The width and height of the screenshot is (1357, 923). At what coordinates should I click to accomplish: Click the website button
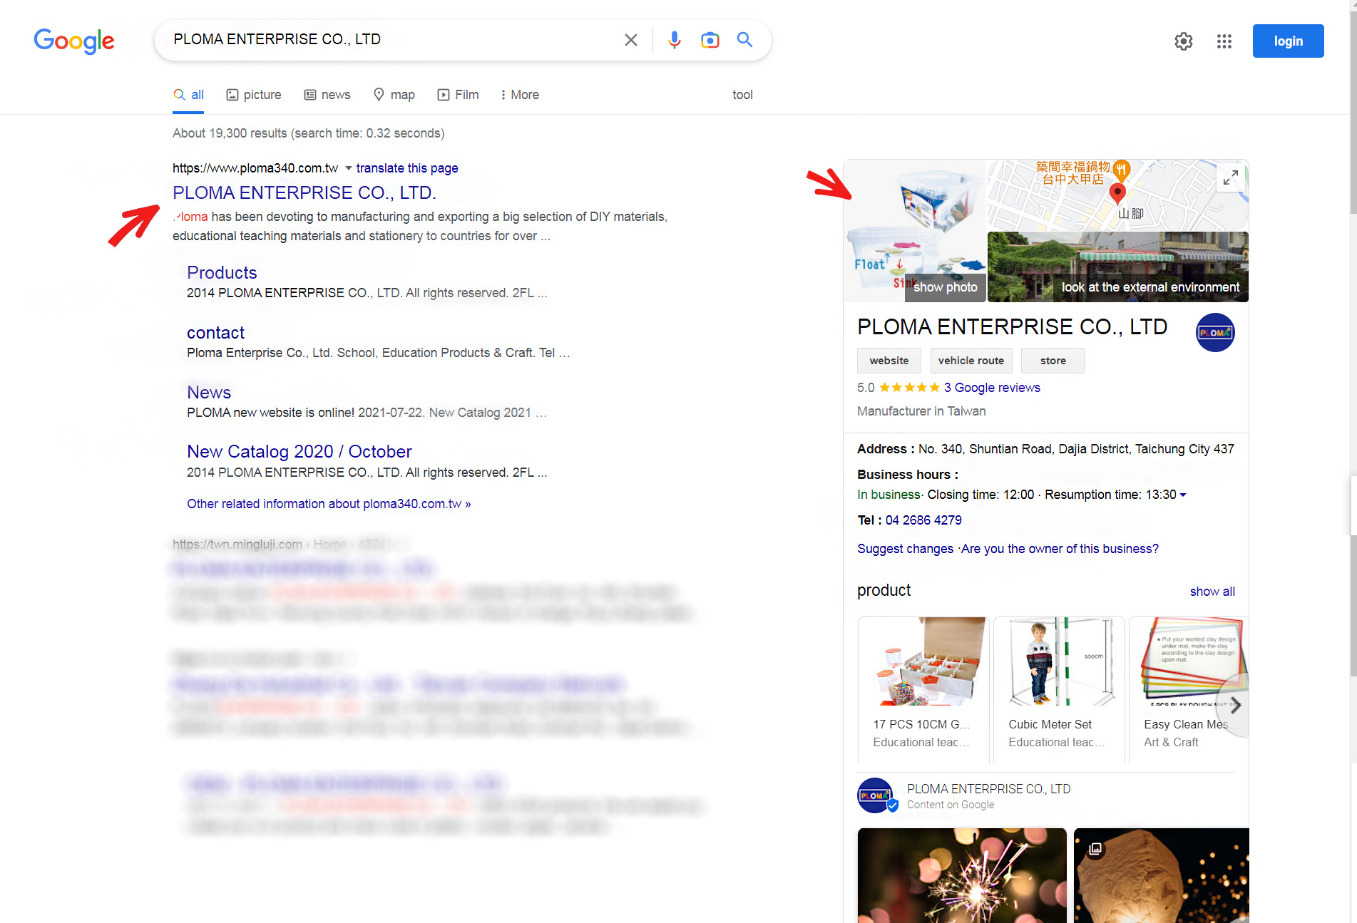coord(889,361)
